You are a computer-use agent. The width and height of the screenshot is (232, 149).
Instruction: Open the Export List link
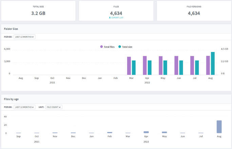tap(117, 18)
